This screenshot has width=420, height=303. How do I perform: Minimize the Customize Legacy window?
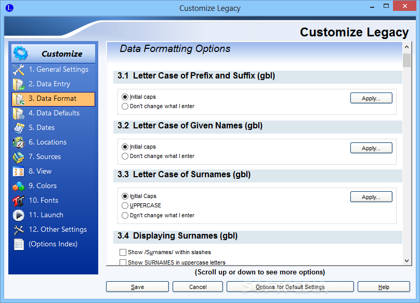372,6
